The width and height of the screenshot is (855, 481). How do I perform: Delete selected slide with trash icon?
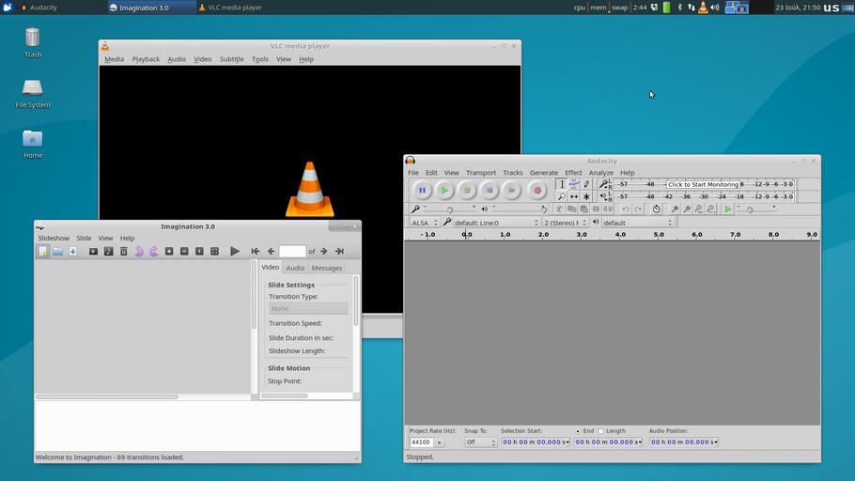click(x=123, y=251)
